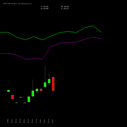Click the small red candle above 25 Jun
Viewport: 127px width, 127px height.
pos(41,90)
